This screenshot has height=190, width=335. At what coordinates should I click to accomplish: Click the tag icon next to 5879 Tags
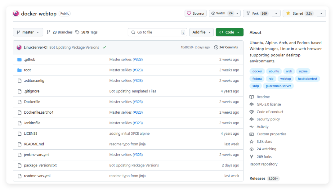coord(77,32)
